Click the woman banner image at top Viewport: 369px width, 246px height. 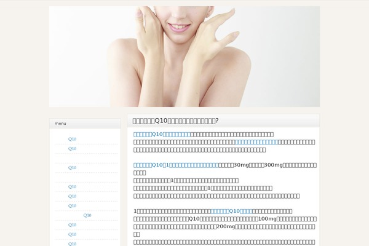(x=184, y=57)
